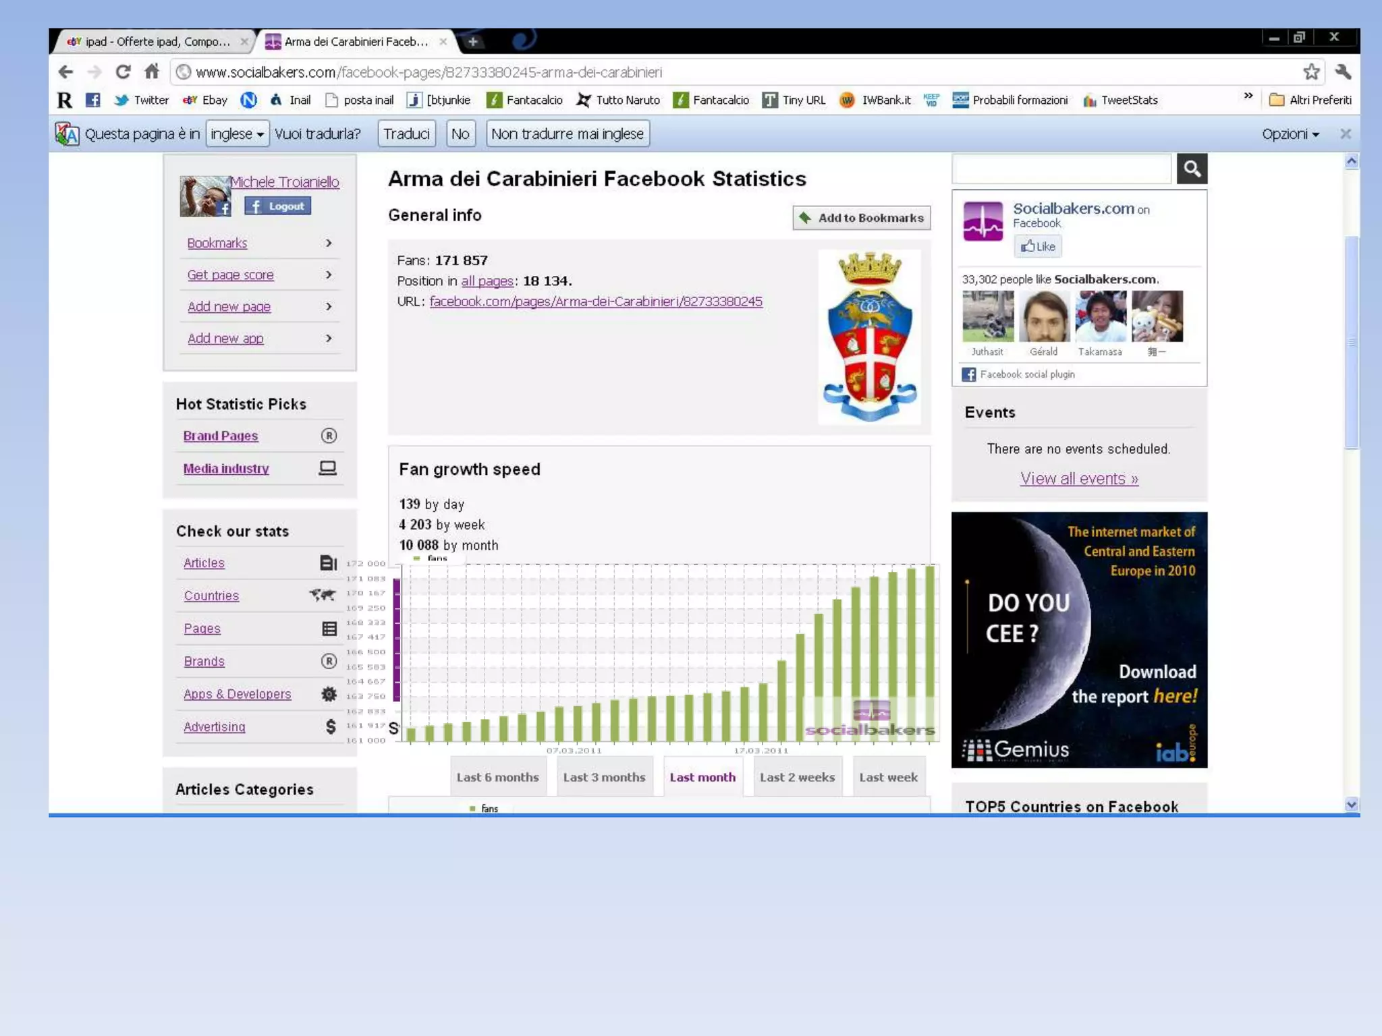Viewport: 1382px width, 1036px height.
Task: Click the Add to Bookmarks button
Action: click(x=862, y=218)
